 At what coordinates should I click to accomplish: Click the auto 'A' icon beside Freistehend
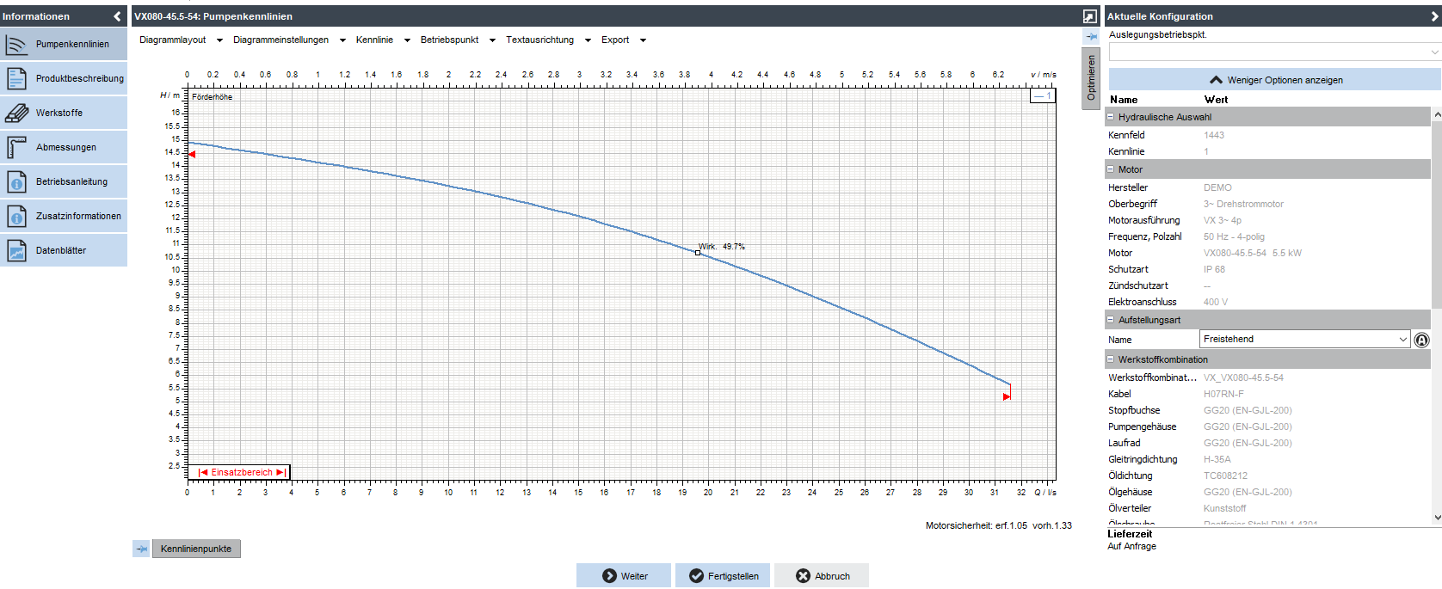(x=1421, y=340)
